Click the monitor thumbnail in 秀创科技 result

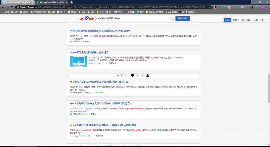(x=78, y=61)
